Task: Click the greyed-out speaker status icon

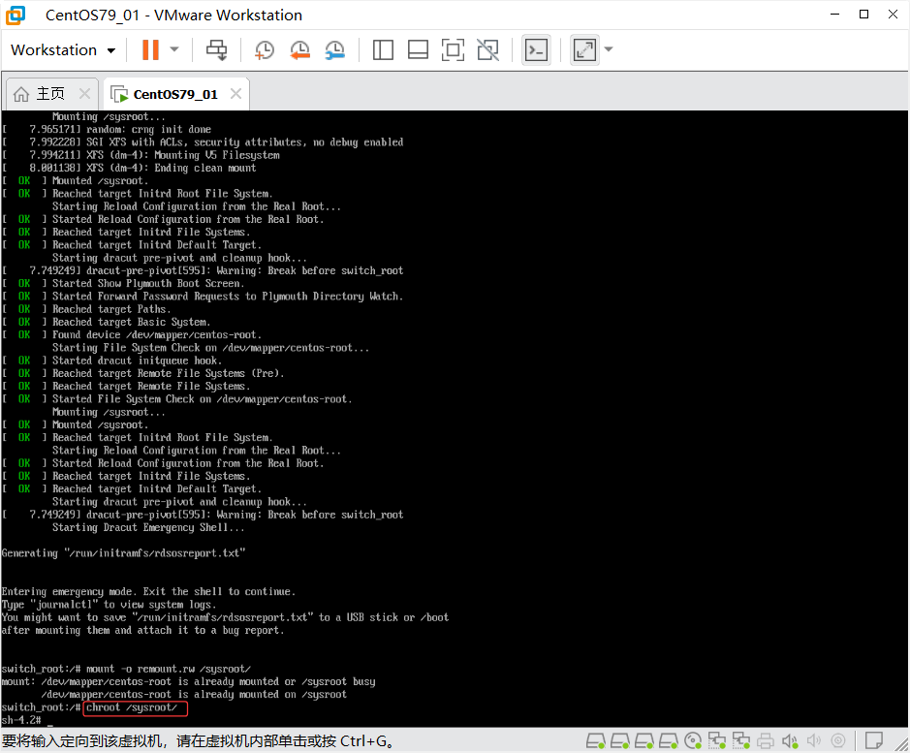Action: click(x=814, y=740)
